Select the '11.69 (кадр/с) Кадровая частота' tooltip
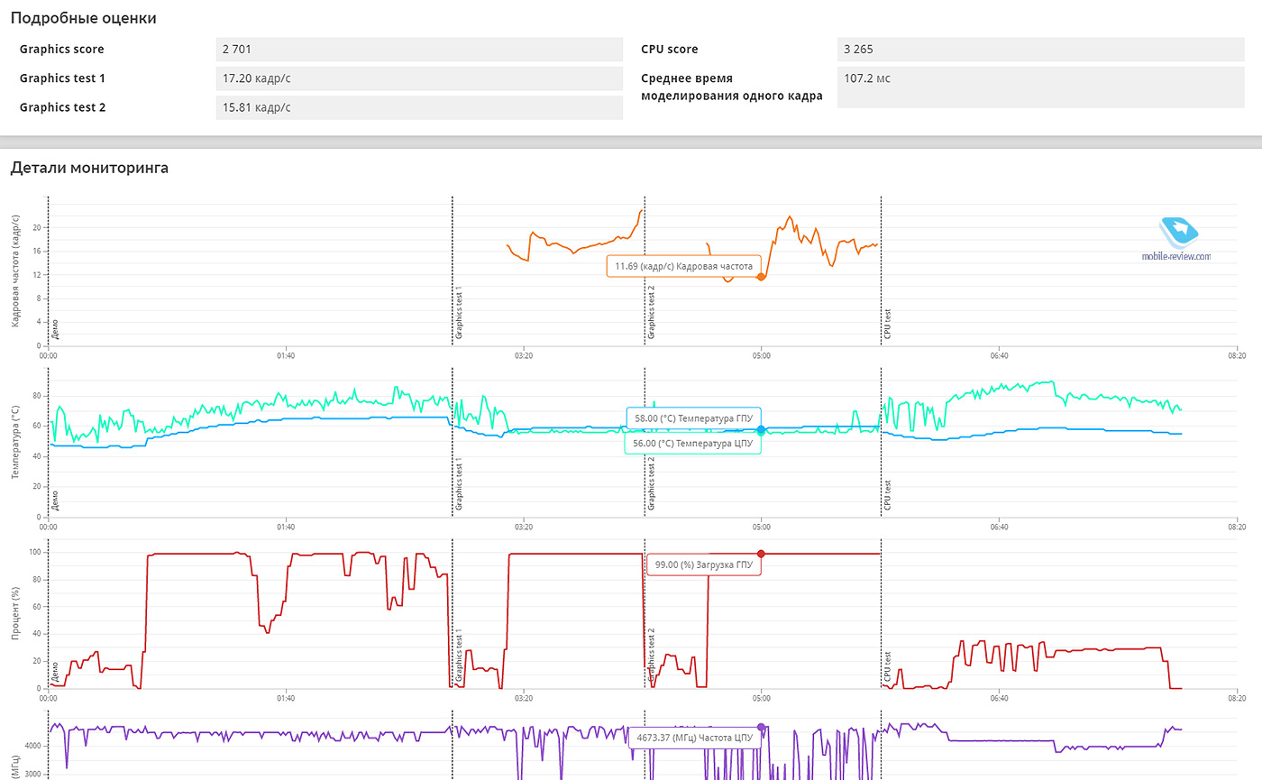 [x=683, y=267]
